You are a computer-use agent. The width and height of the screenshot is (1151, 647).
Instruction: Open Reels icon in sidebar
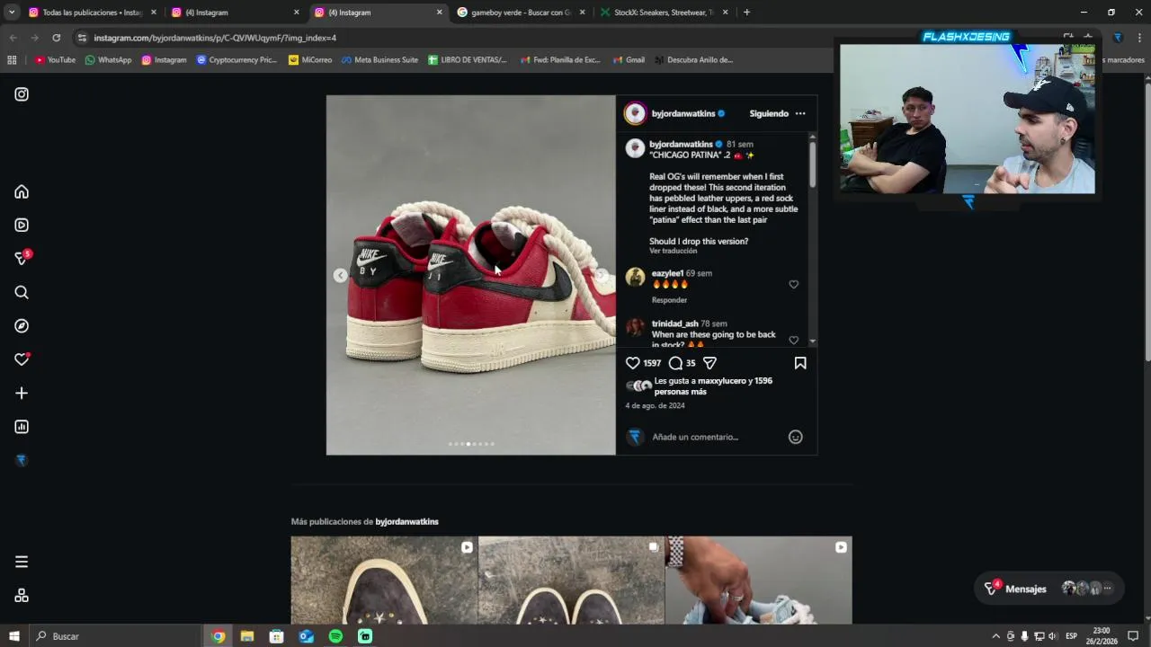coord(22,226)
